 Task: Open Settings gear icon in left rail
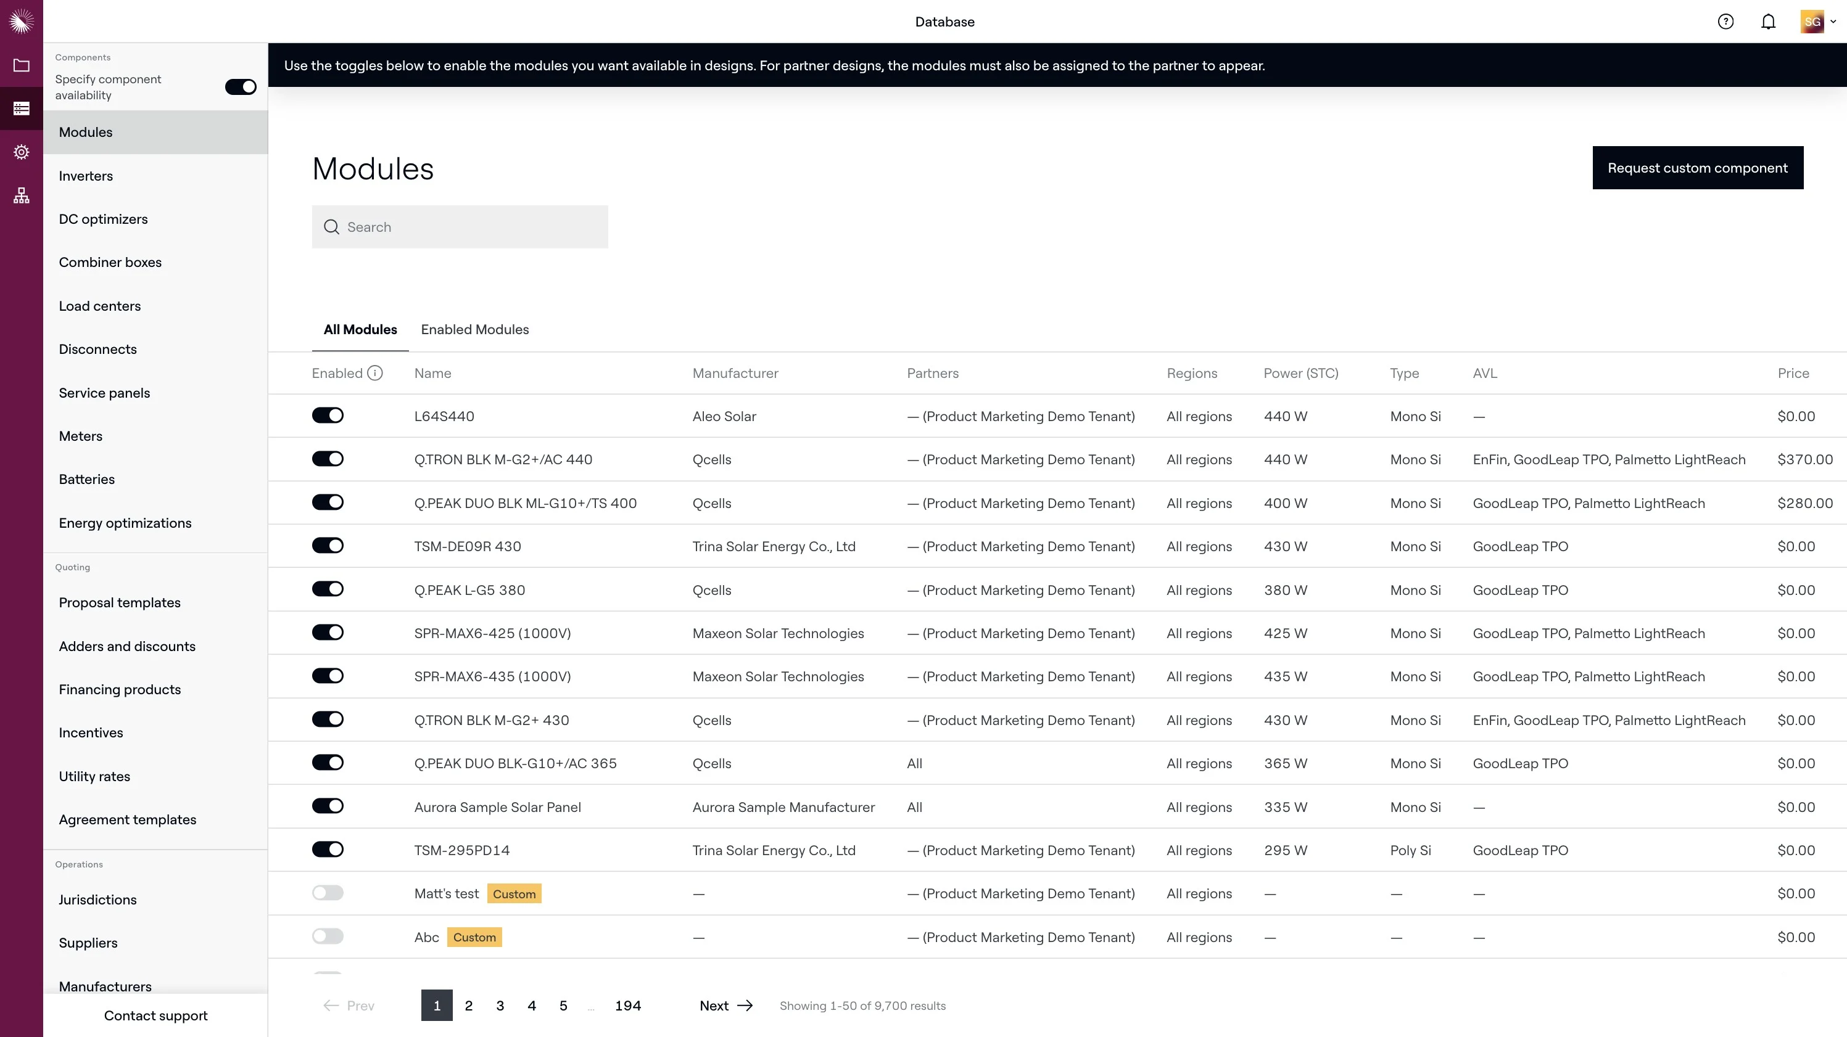pyautogui.click(x=22, y=152)
